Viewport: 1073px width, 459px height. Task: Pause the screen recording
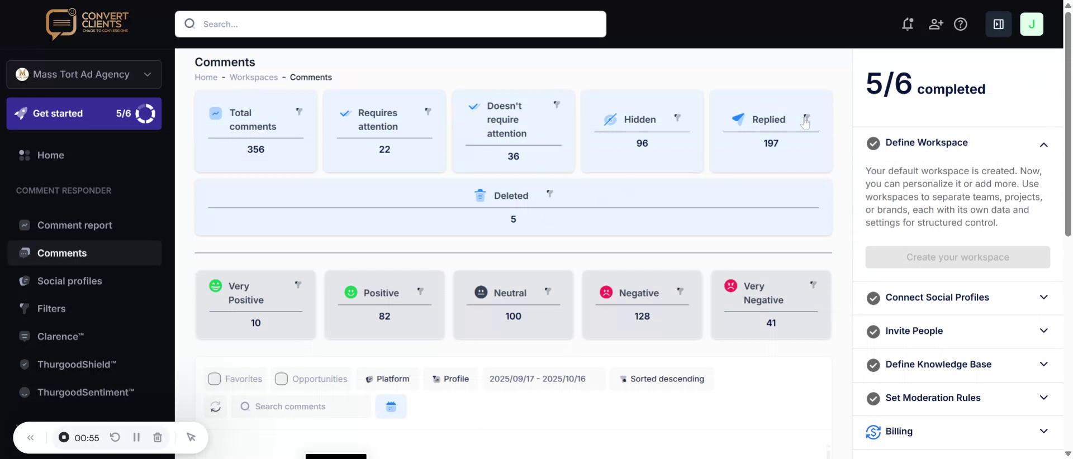click(x=136, y=437)
